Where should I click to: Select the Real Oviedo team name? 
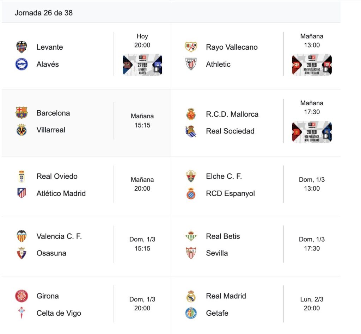coord(57,176)
